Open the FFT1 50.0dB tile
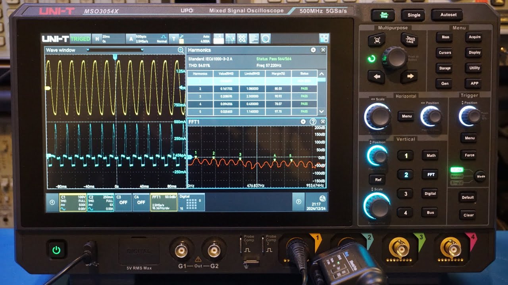The width and height of the screenshot is (508, 285). click(x=164, y=202)
